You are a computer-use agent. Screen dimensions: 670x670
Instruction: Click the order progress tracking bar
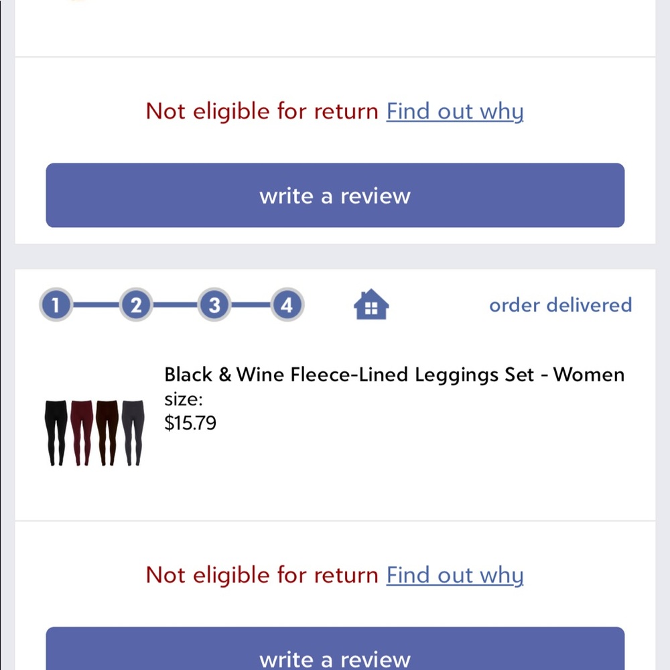click(x=172, y=305)
